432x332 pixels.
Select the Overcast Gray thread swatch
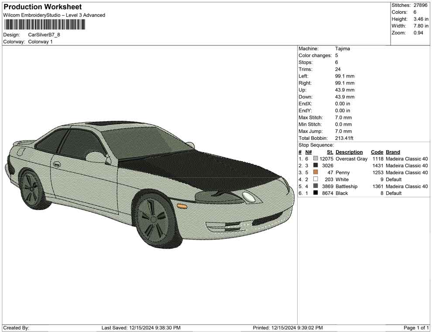(x=315, y=159)
